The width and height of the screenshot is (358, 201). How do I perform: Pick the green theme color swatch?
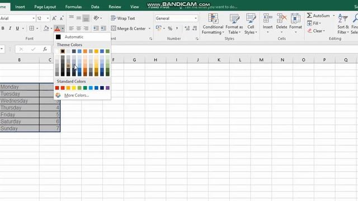(107, 51)
